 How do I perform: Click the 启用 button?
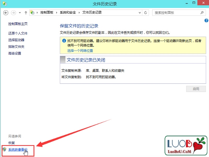tap(196, 89)
